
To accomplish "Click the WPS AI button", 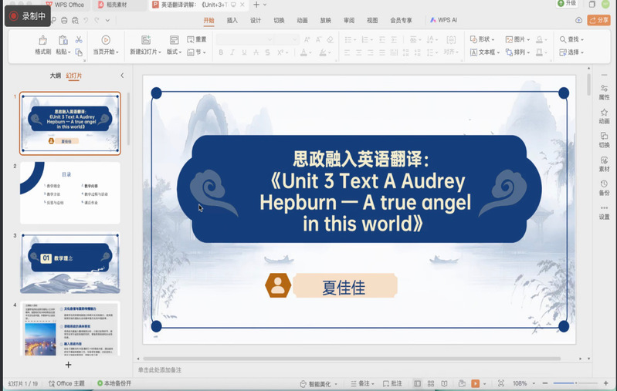I will pos(443,21).
